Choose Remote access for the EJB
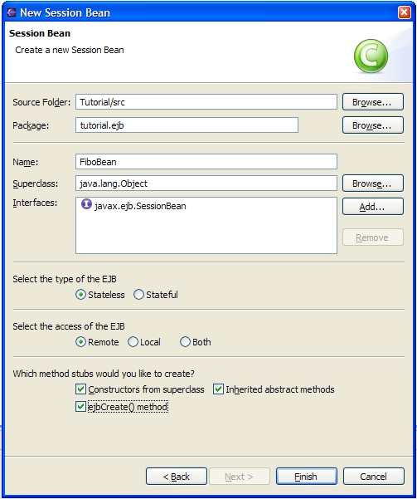Image resolution: width=417 pixels, height=499 pixels. pyautogui.click(x=80, y=342)
